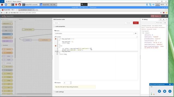174x97 pixels.
Task: Select the function node in palette
Action: (x=7, y=49)
